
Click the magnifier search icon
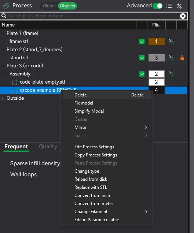[4, 16]
